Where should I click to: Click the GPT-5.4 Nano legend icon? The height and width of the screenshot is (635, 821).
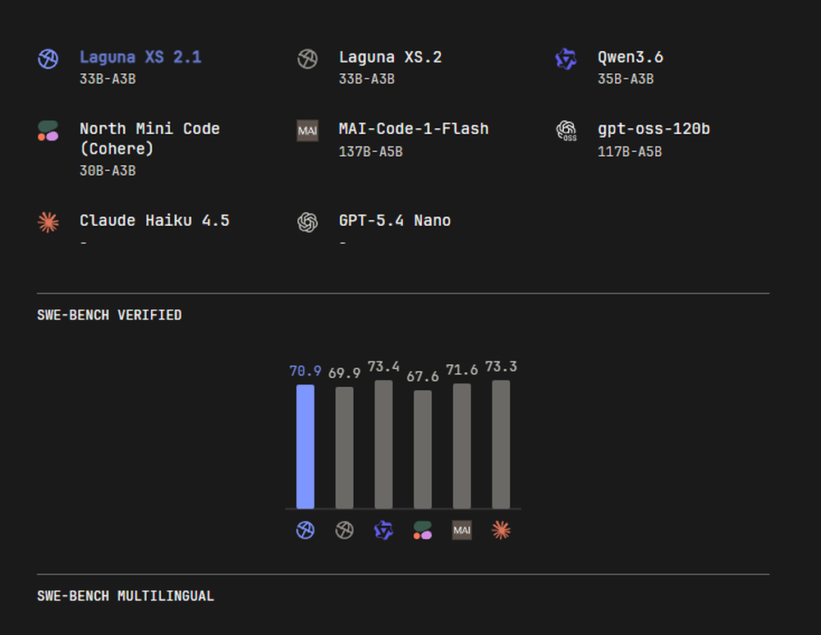[x=307, y=223]
